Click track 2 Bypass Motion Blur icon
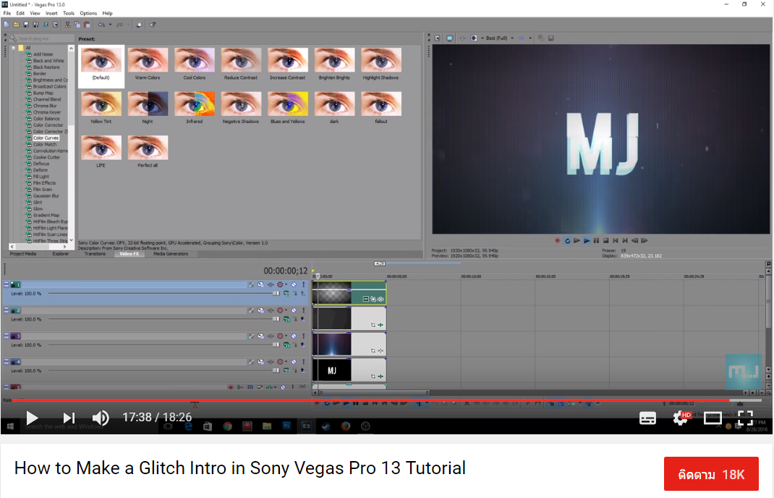 click(x=251, y=311)
